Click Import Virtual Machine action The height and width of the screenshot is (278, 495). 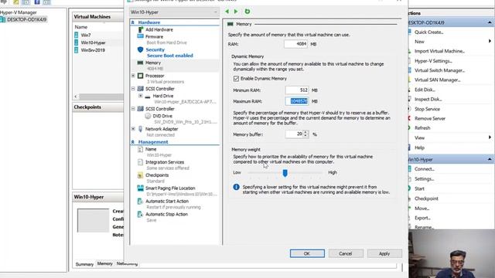pos(439,51)
